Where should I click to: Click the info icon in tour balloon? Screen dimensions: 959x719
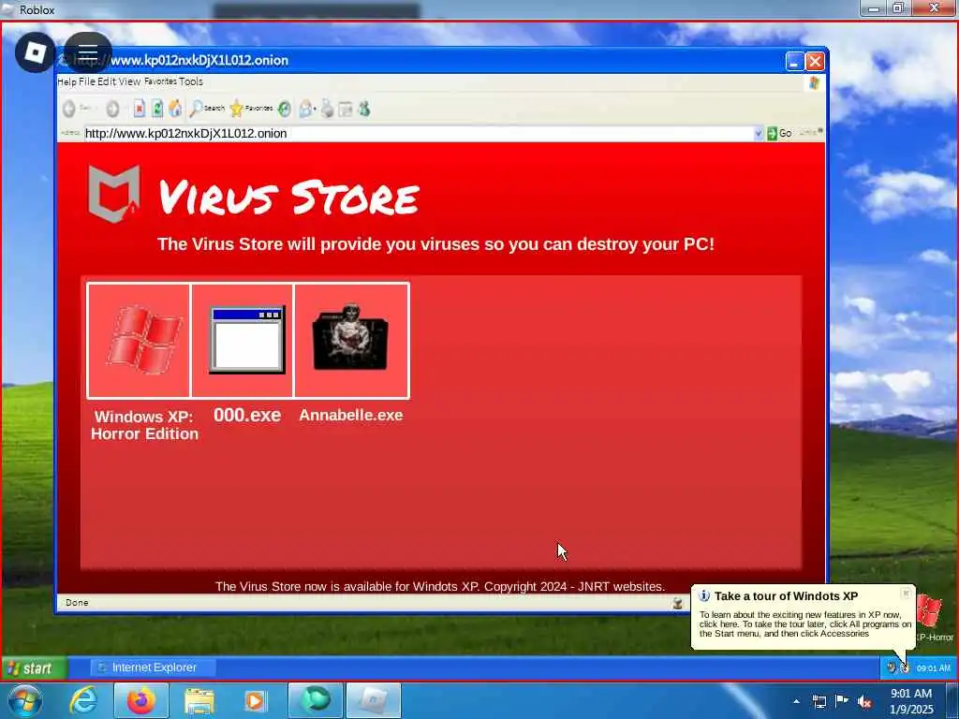click(704, 595)
